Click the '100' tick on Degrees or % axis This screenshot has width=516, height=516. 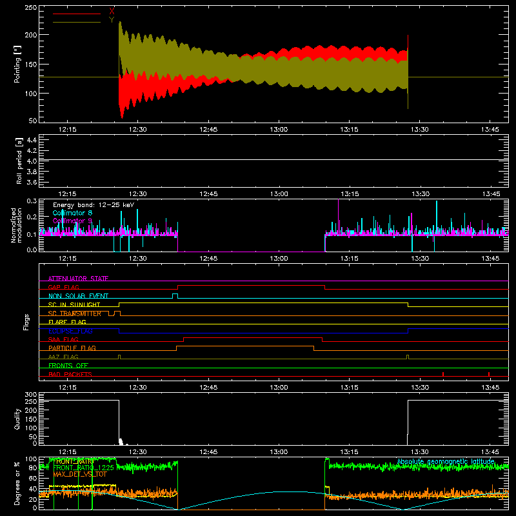point(30,459)
